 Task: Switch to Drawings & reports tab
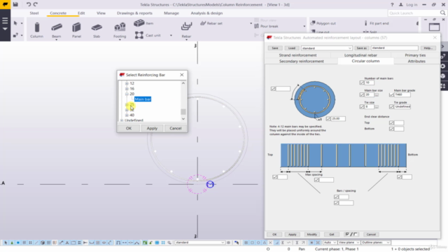click(x=134, y=13)
